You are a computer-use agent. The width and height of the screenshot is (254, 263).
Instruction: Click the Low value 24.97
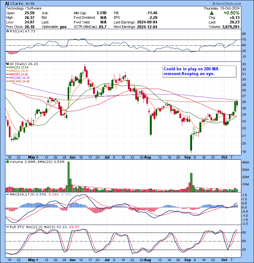point(30,22)
